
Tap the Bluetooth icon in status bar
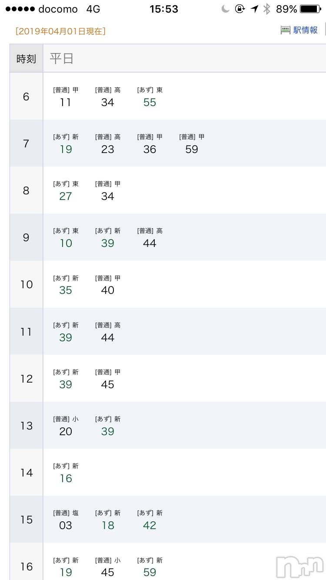(x=267, y=9)
